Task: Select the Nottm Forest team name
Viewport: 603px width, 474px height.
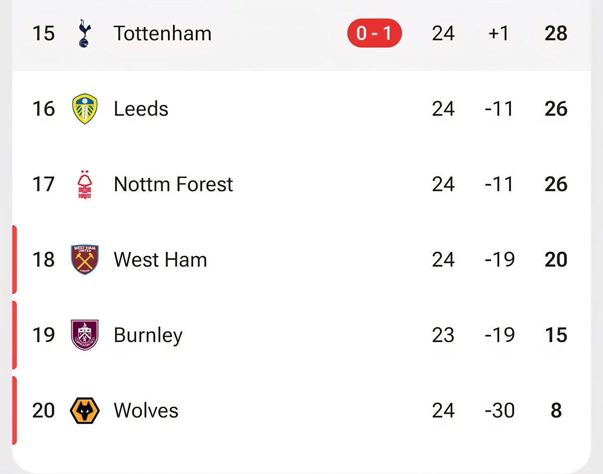Action: [x=173, y=184]
